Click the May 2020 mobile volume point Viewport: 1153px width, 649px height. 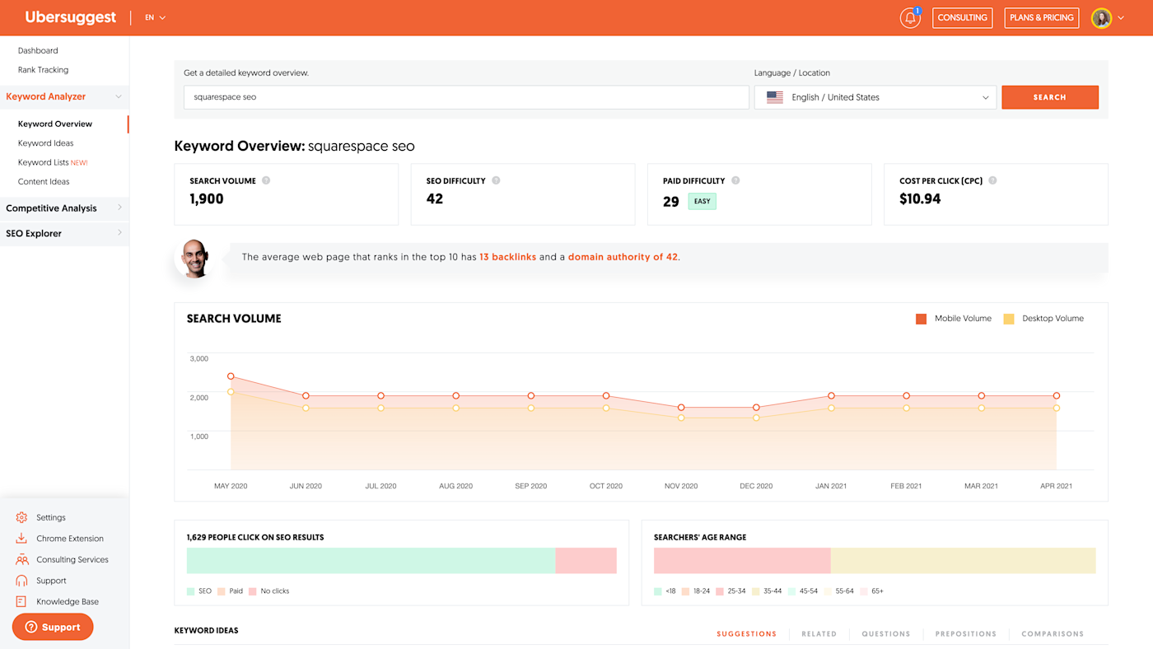point(231,376)
